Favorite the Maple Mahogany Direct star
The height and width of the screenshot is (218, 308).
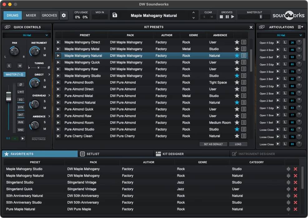click(237, 42)
